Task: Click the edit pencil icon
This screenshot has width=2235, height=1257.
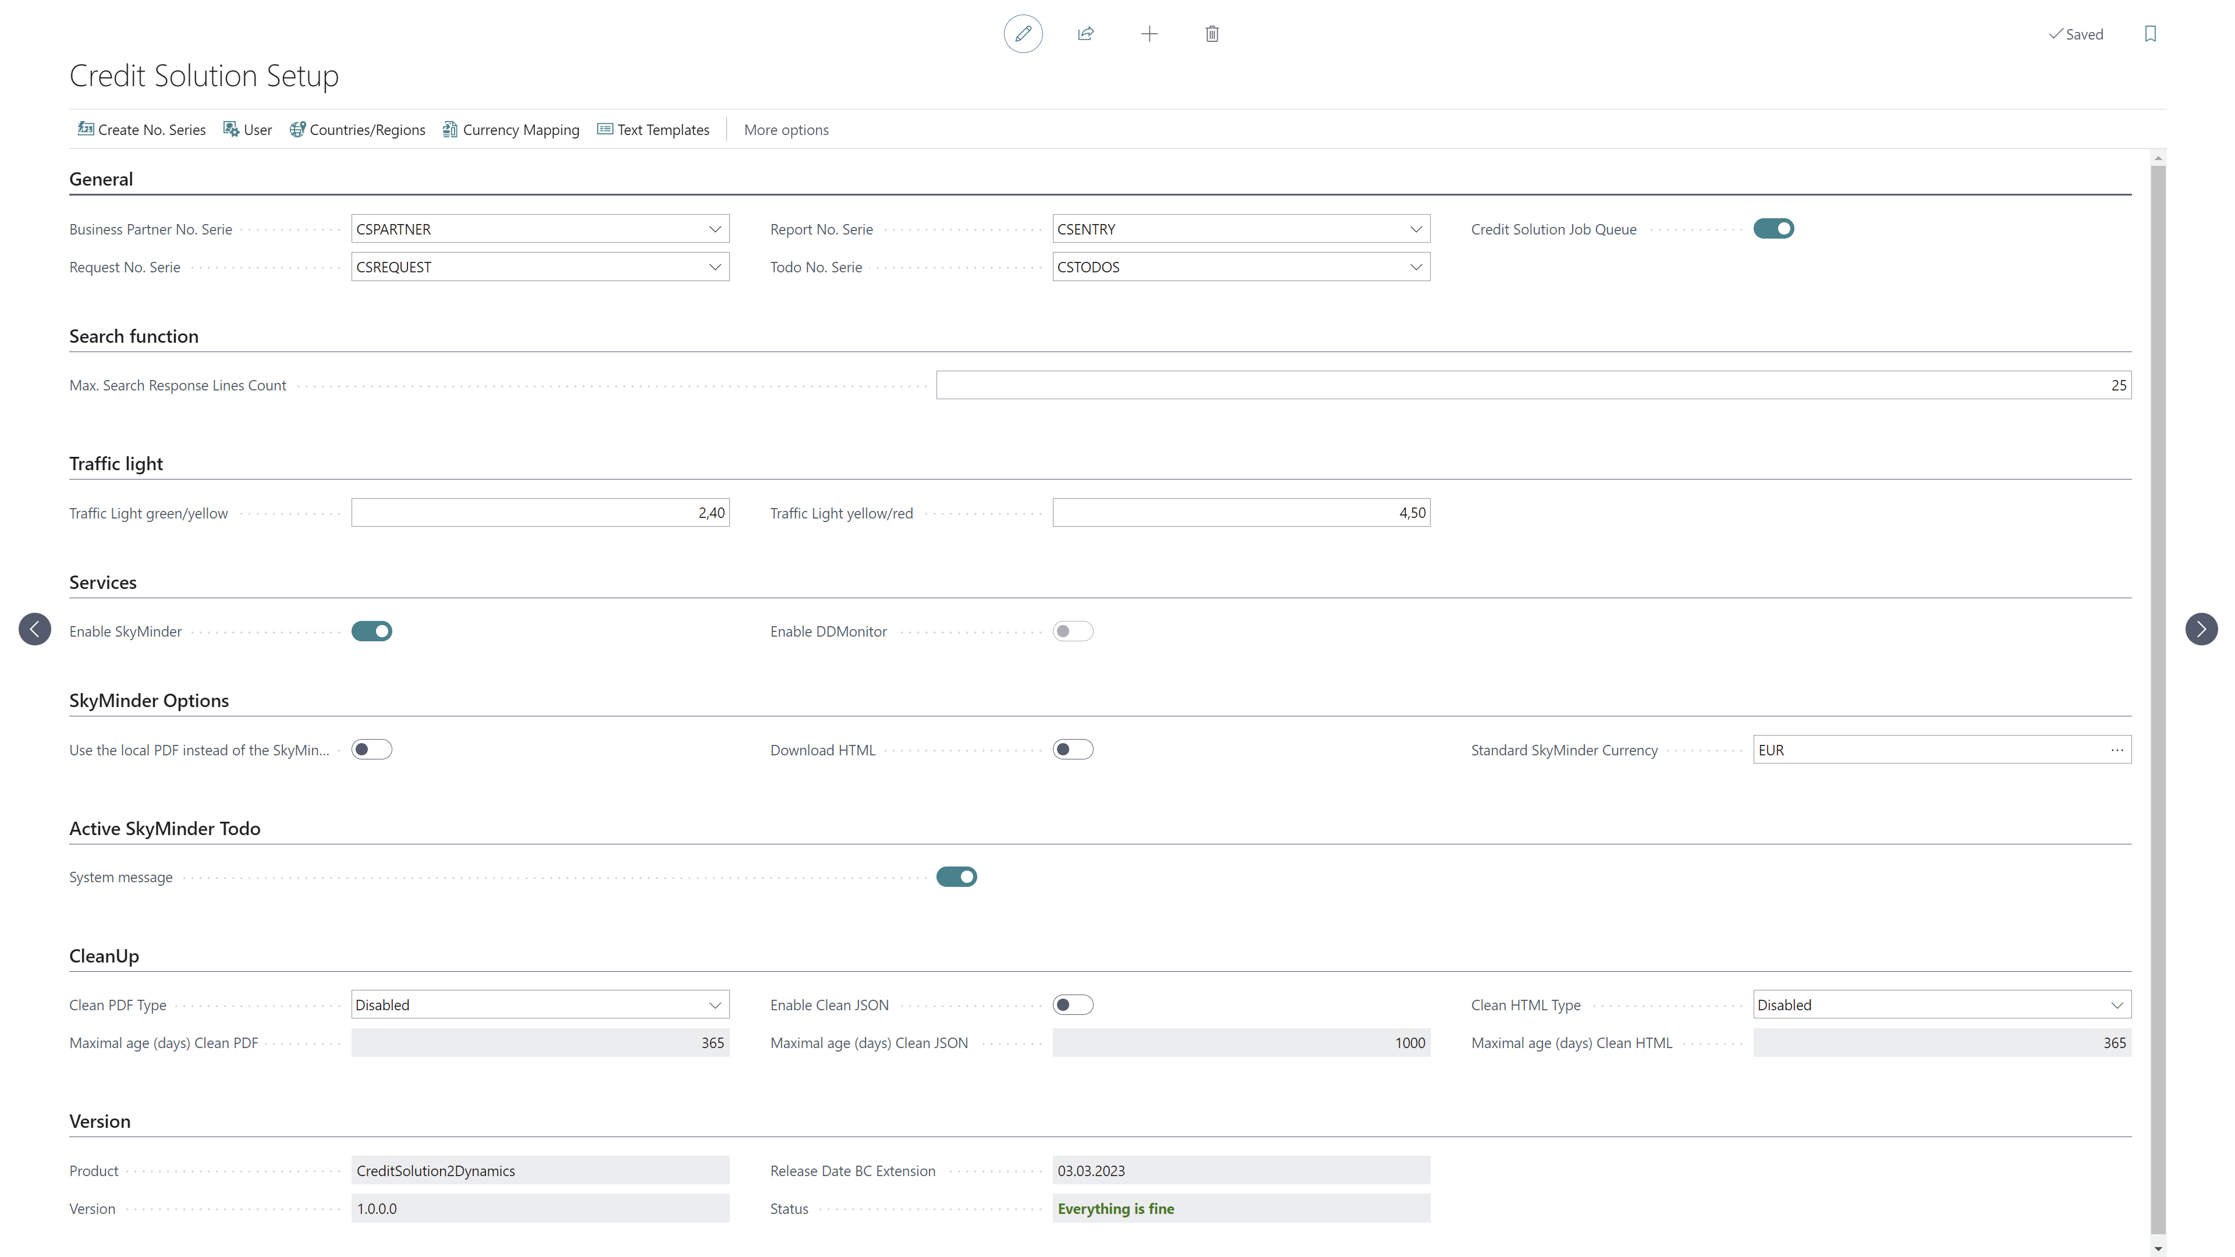Action: (1023, 34)
